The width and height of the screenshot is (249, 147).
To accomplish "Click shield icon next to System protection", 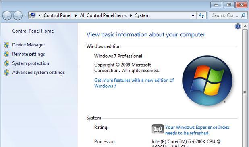I will click(x=6, y=63).
